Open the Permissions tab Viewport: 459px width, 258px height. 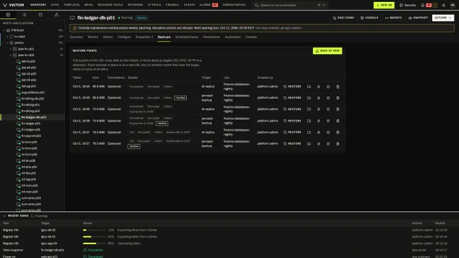click(212, 37)
